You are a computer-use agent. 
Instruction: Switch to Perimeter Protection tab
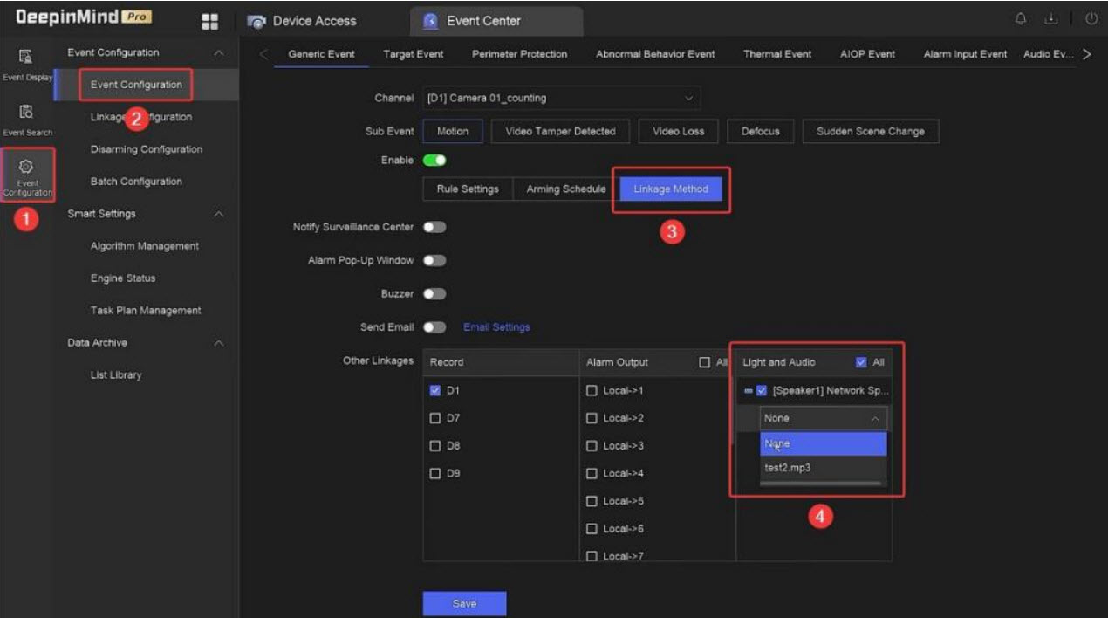(x=519, y=54)
